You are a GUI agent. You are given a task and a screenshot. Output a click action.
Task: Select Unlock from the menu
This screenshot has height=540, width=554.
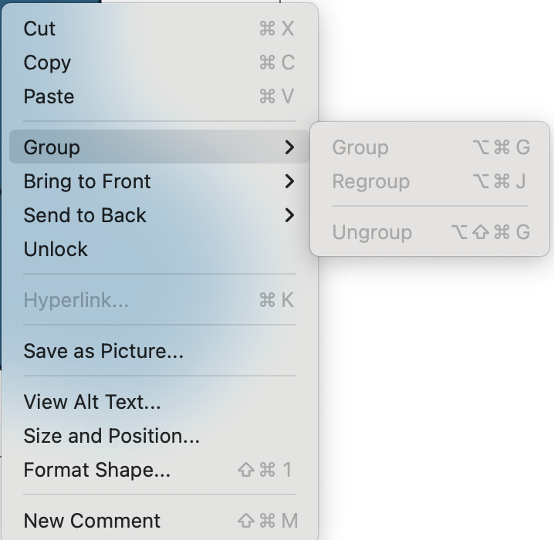[56, 249]
